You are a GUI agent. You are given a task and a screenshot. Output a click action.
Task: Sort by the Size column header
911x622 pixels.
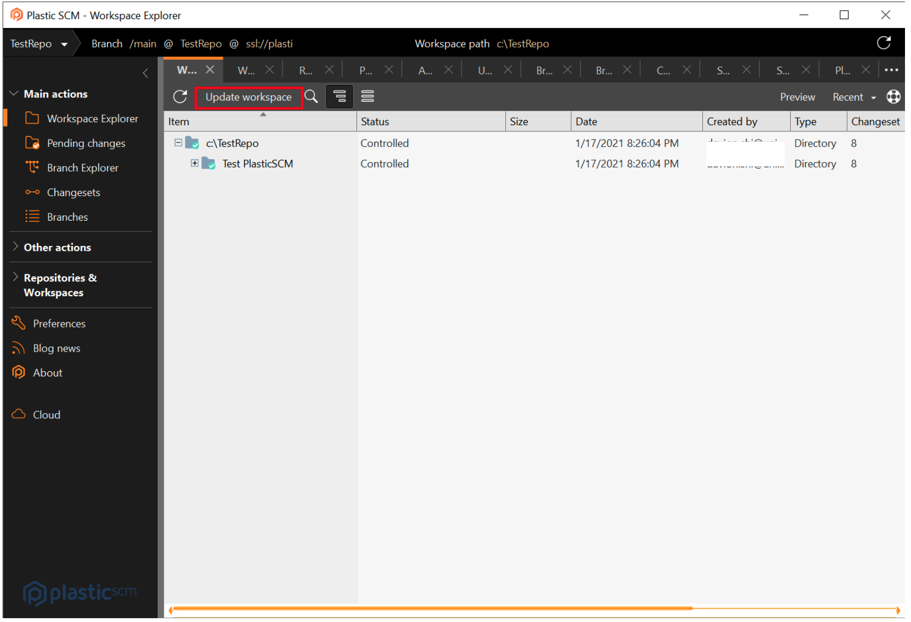click(x=539, y=122)
